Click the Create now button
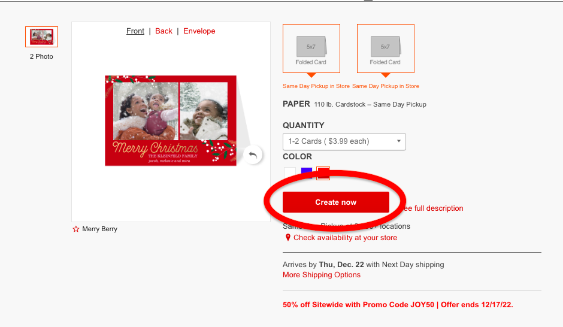 coord(336,202)
